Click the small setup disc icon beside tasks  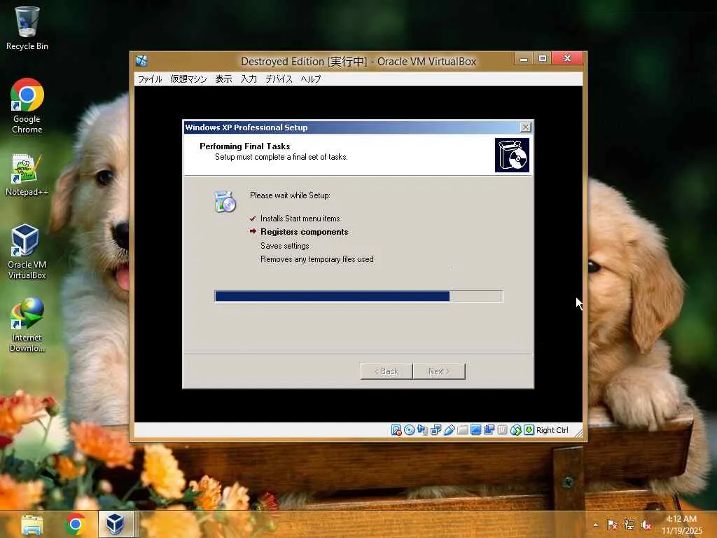(x=225, y=202)
